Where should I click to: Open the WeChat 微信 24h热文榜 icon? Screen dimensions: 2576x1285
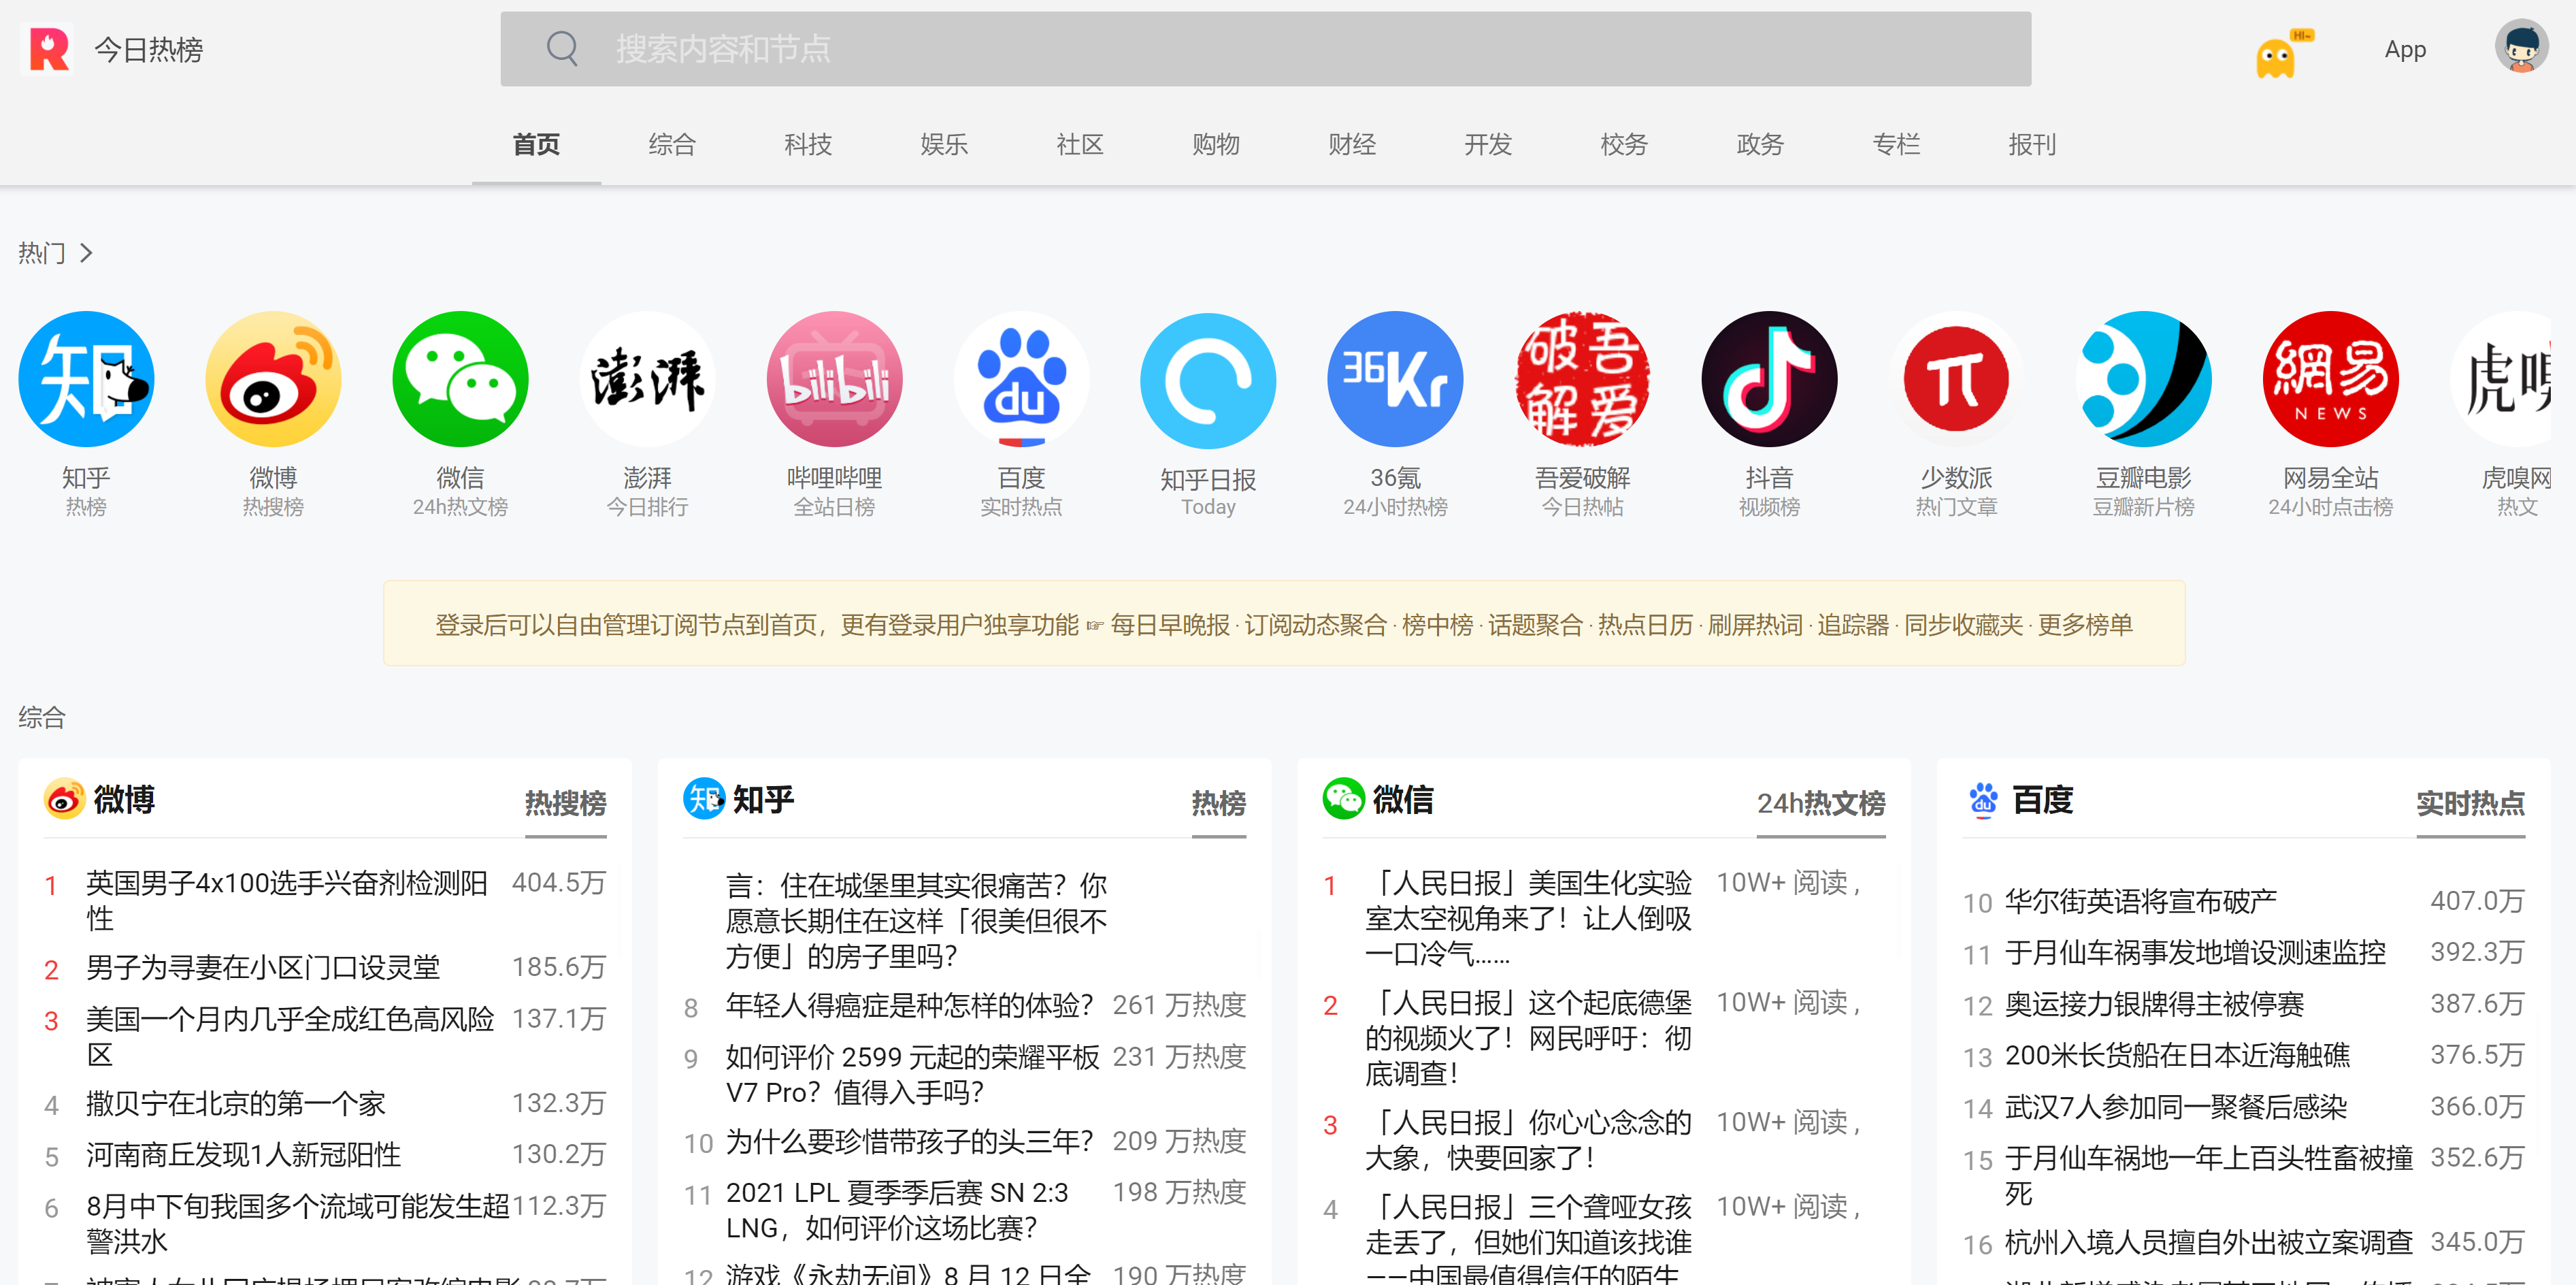(460, 379)
